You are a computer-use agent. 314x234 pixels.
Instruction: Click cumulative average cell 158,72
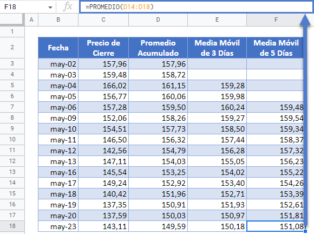pyautogui.click(x=158, y=75)
